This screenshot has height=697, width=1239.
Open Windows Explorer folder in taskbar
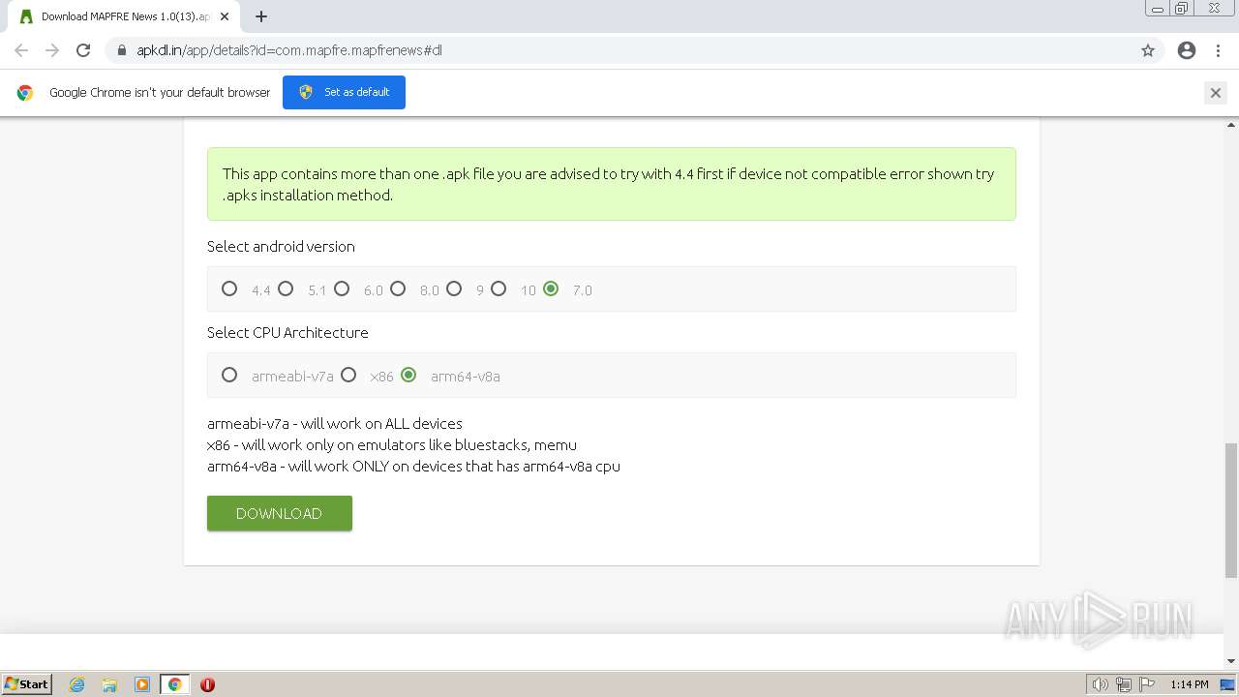[109, 684]
